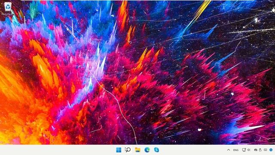Screen dimensions: 275x155
Task: Open the Windows Start menu
Action: 119,150
